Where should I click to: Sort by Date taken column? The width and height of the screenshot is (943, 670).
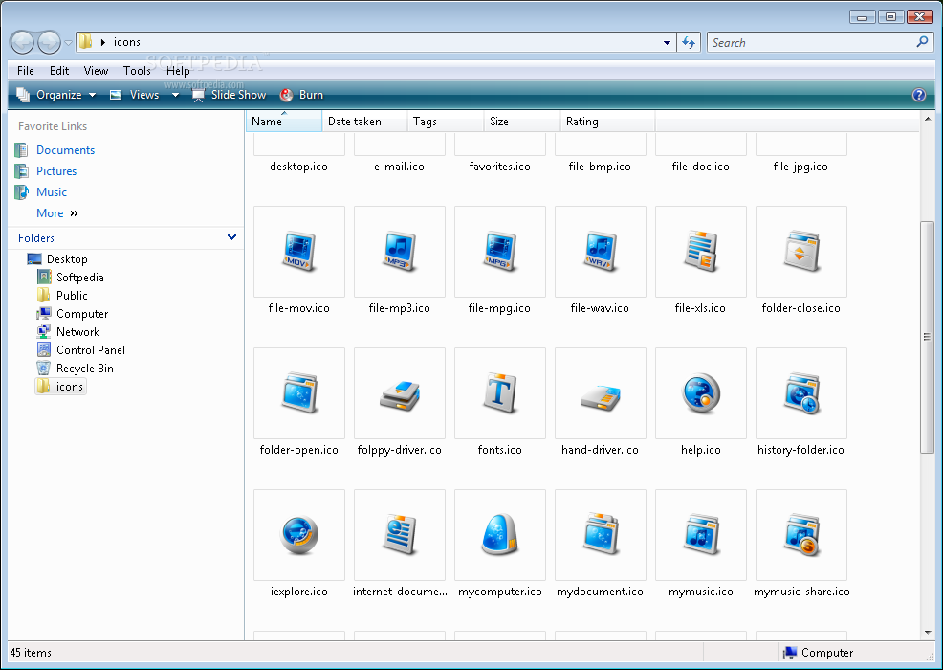pos(364,121)
